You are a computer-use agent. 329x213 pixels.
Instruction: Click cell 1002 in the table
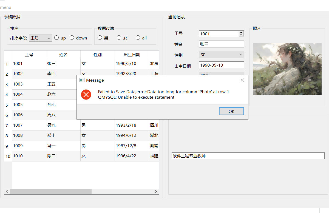pyautogui.click(x=29, y=74)
